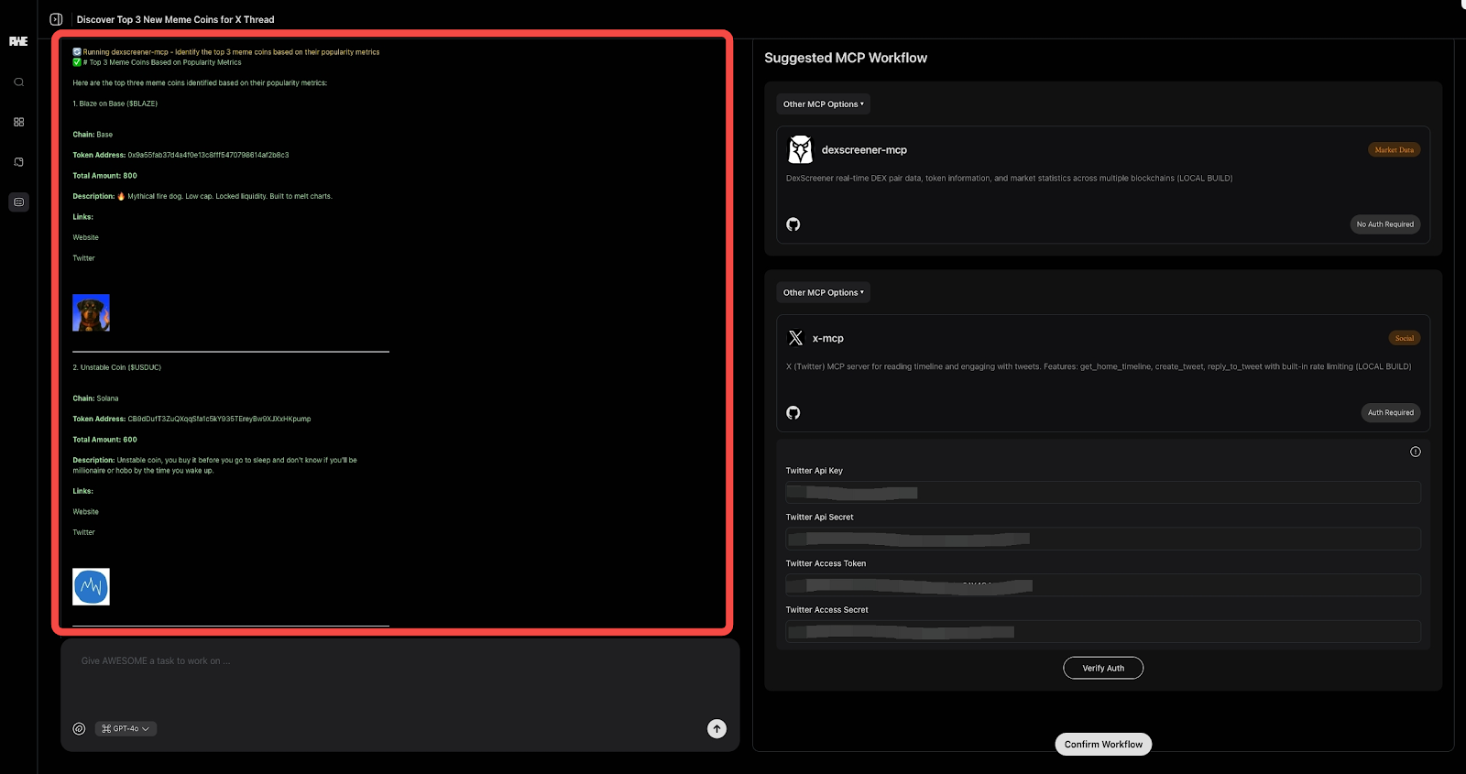
Task: Click into the Twitter Access Secret field
Action: [1102, 632]
